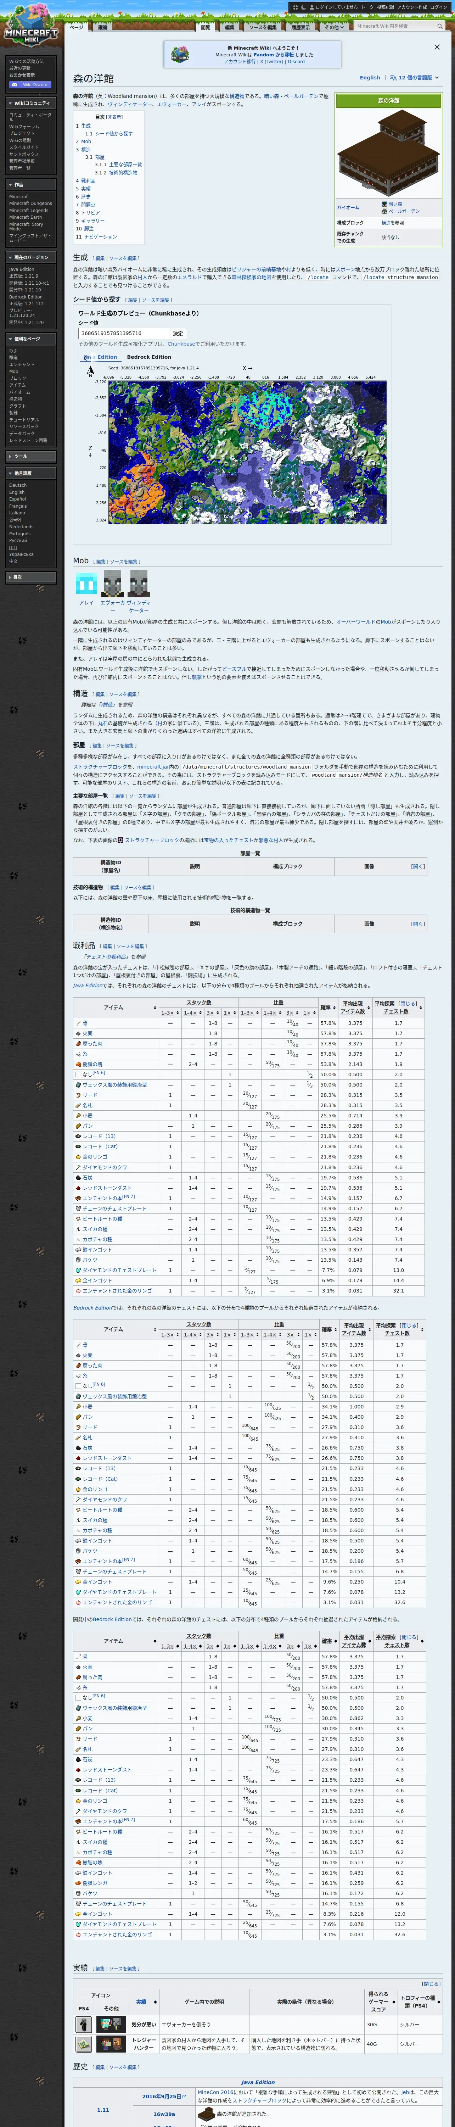Switch map preview to Java Edition
The width and height of the screenshot is (455, 2127).
coord(101,358)
